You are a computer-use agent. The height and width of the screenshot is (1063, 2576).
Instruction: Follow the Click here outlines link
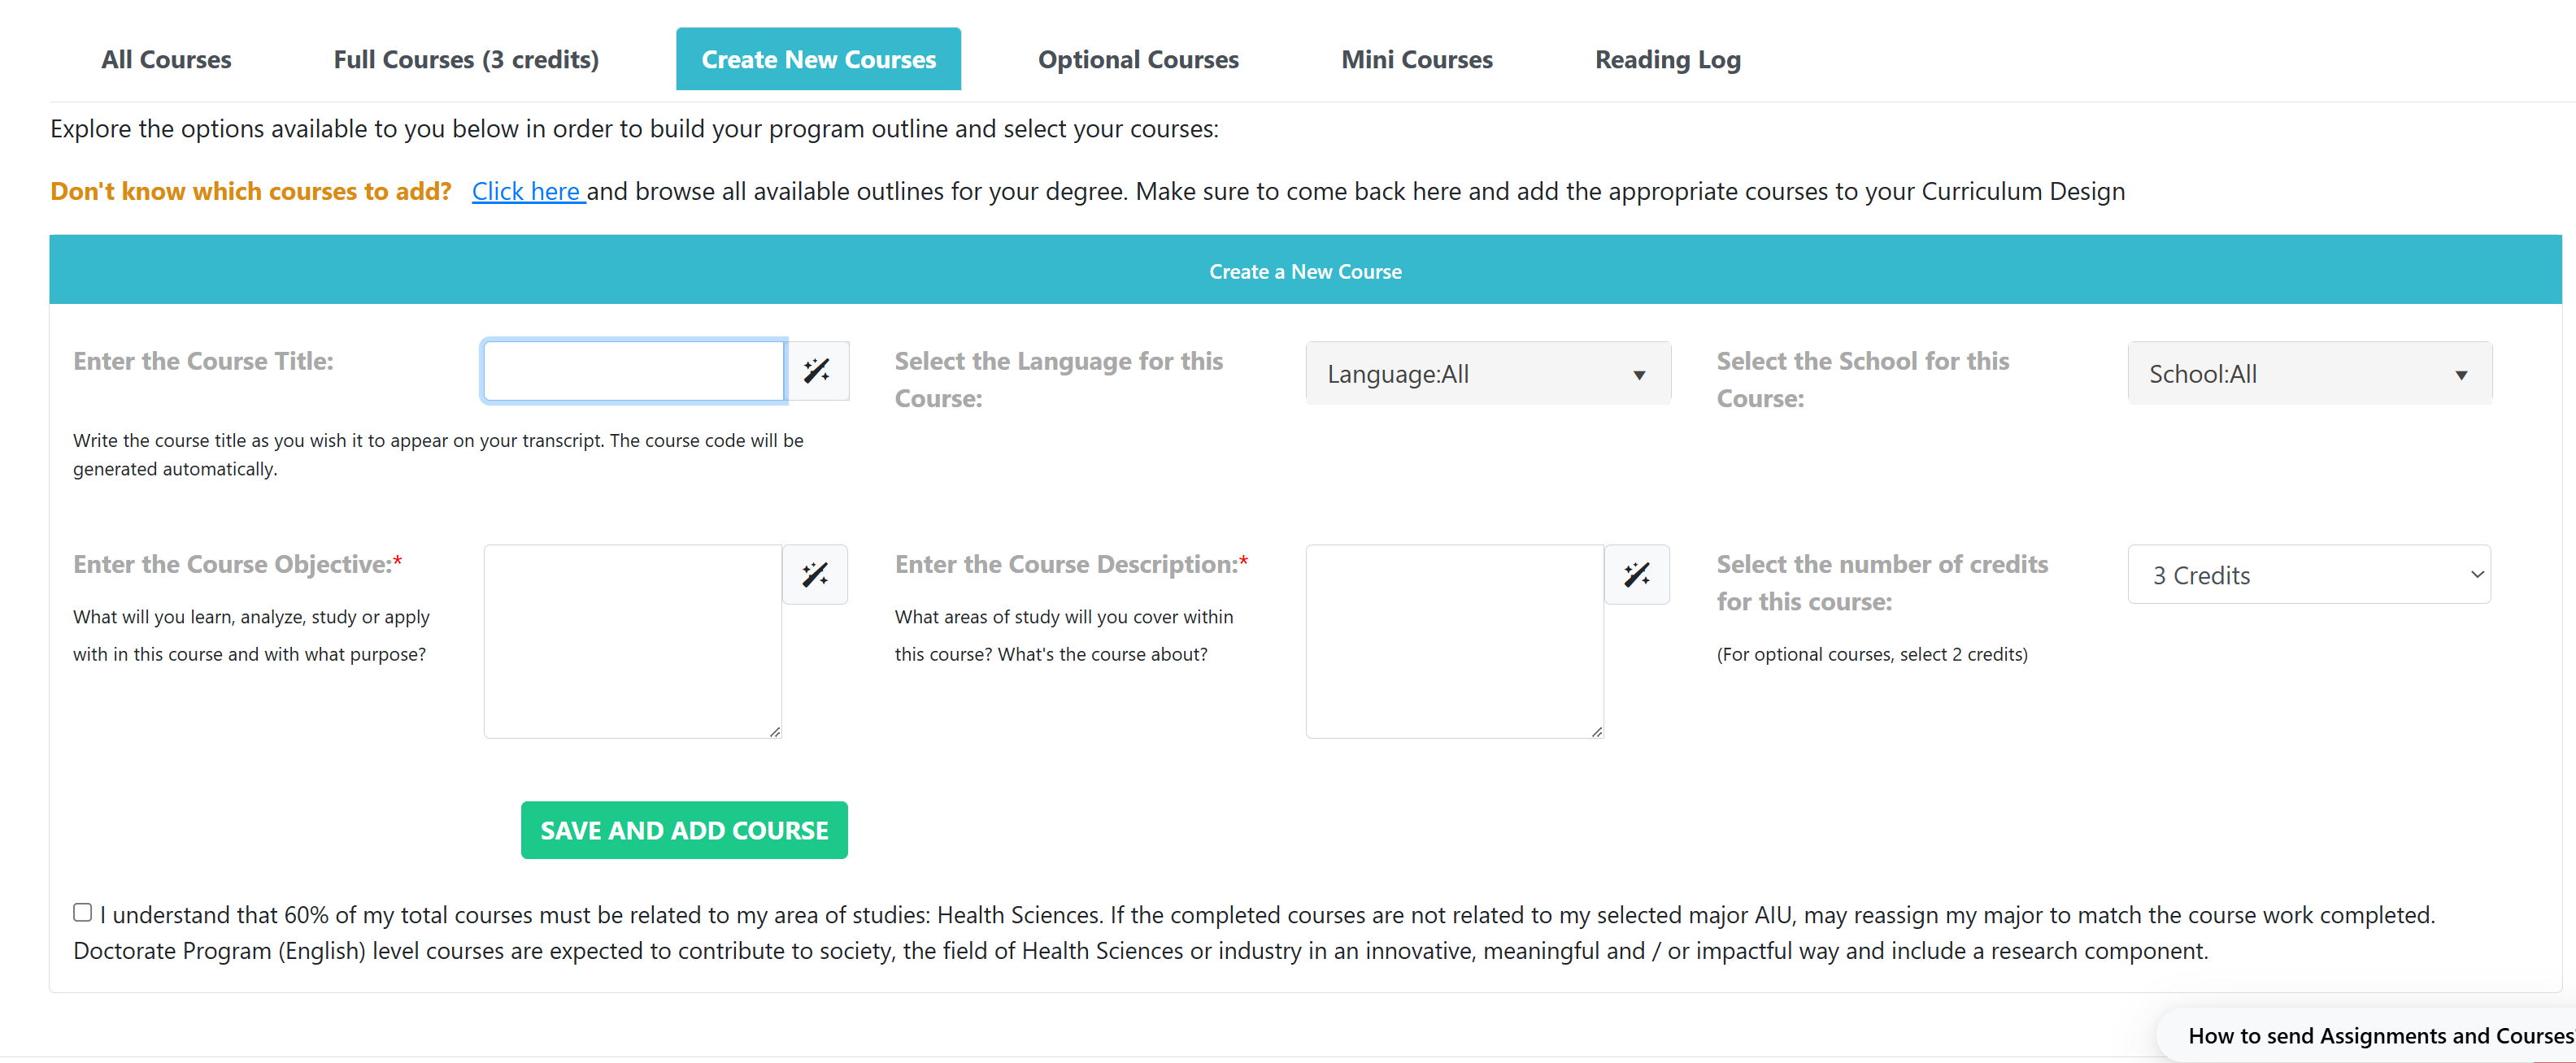point(527,191)
